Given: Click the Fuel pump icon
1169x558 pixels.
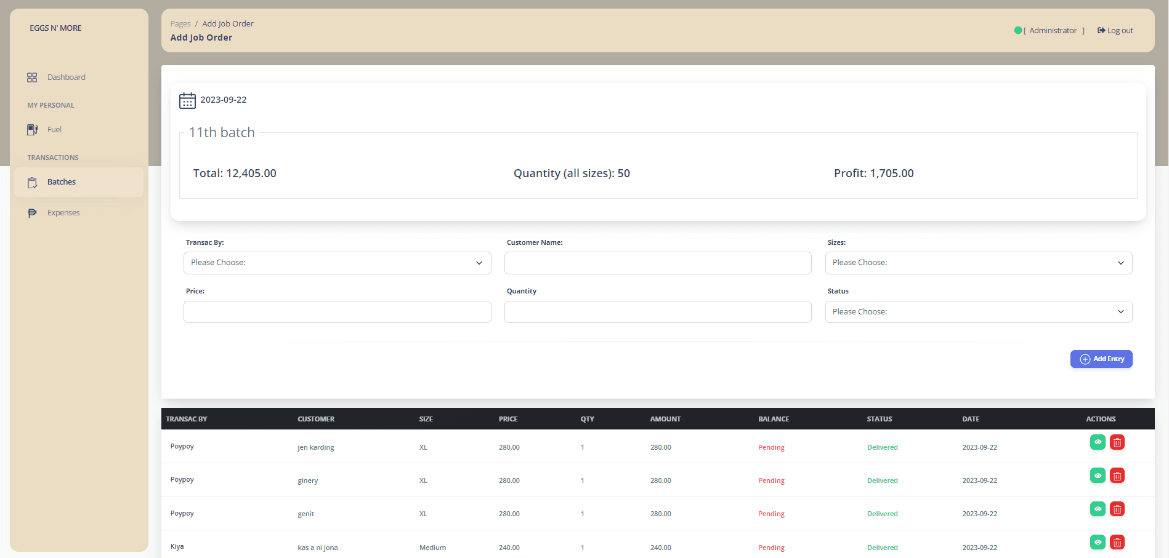Looking at the screenshot, I should pyautogui.click(x=32, y=130).
